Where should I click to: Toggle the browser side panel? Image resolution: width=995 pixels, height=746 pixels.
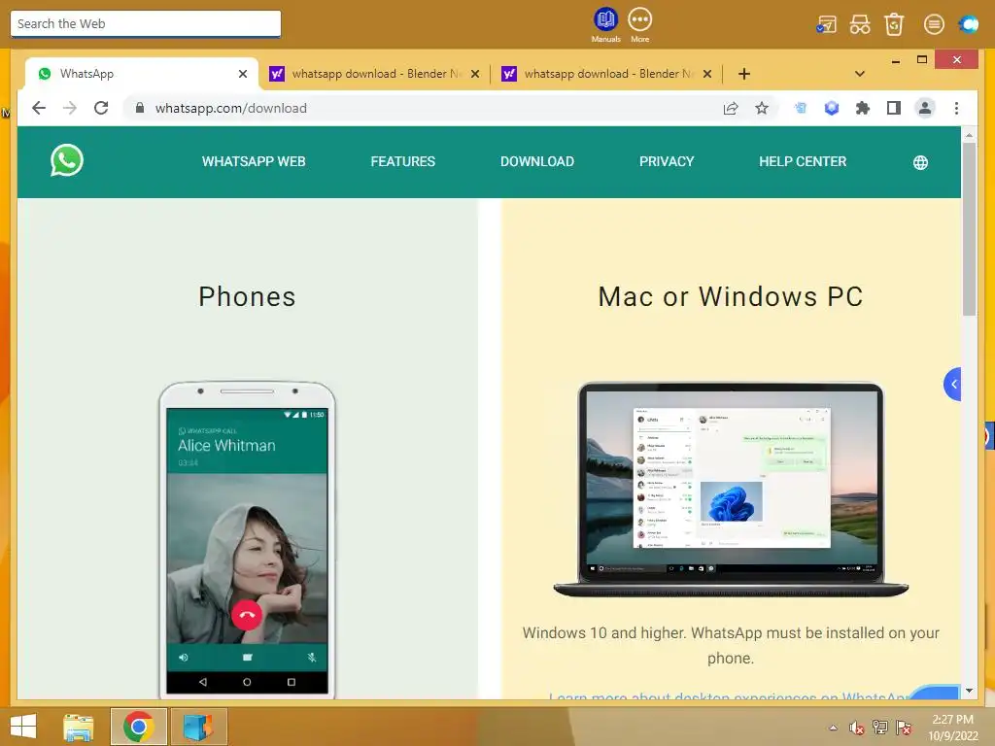[894, 108]
